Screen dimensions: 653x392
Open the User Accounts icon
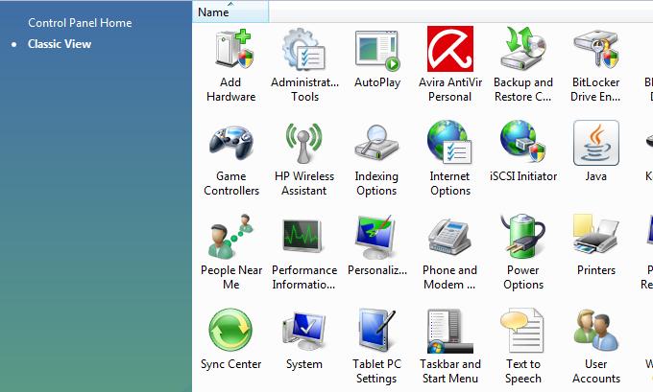596,331
